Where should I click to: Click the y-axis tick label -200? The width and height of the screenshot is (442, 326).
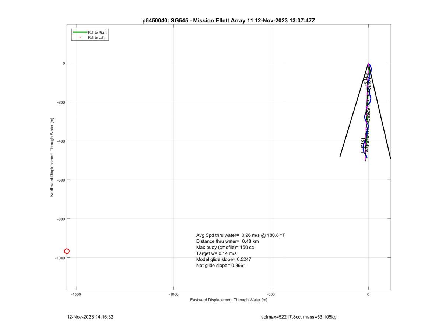tap(61, 102)
